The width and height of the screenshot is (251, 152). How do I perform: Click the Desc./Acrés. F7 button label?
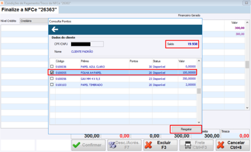pos(127,145)
